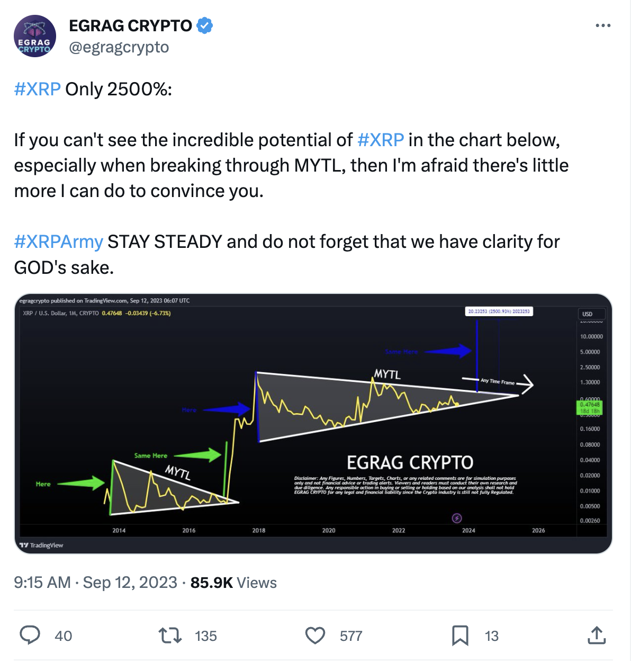This screenshot has width=631, height=661.
Task: Click the retweet arrows icon
Action: (x=170, y=635)
